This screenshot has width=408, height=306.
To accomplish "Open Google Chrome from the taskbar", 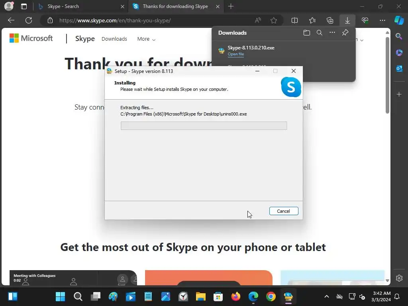I will pyautogui.click(x=271, y=296).
